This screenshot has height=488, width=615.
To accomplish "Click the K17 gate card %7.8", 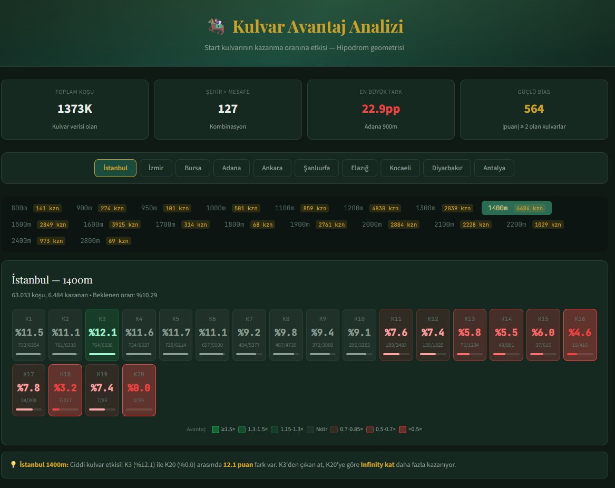I will [28, 390].
